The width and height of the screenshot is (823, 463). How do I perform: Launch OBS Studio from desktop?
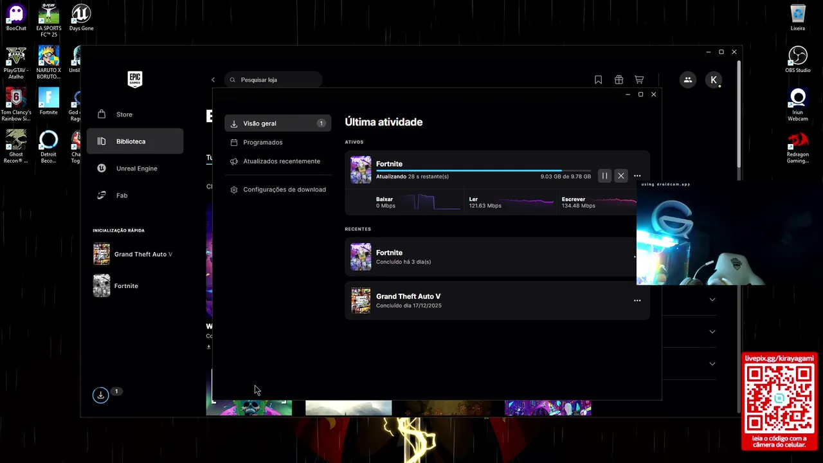(x=798, y=59)
